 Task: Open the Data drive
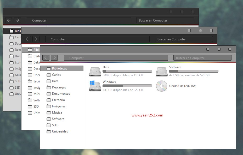point(106,67)
